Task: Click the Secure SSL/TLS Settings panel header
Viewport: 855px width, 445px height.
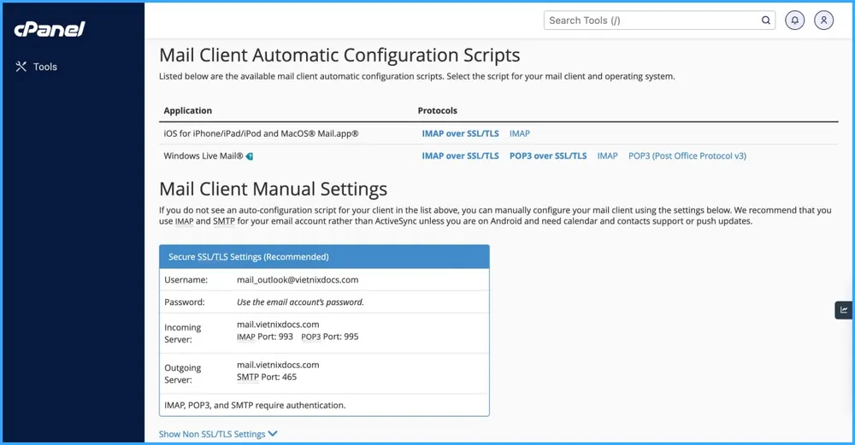Action: point(324,257)
